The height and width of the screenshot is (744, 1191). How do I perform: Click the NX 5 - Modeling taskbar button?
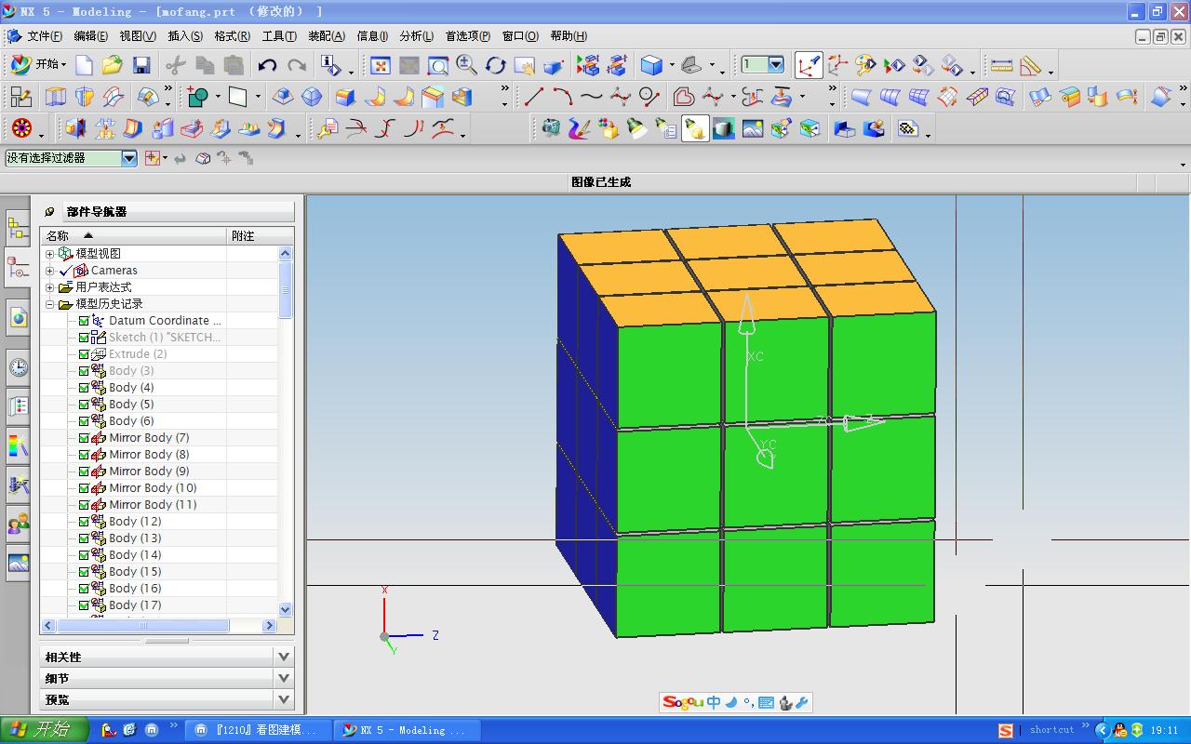[405, 730]
